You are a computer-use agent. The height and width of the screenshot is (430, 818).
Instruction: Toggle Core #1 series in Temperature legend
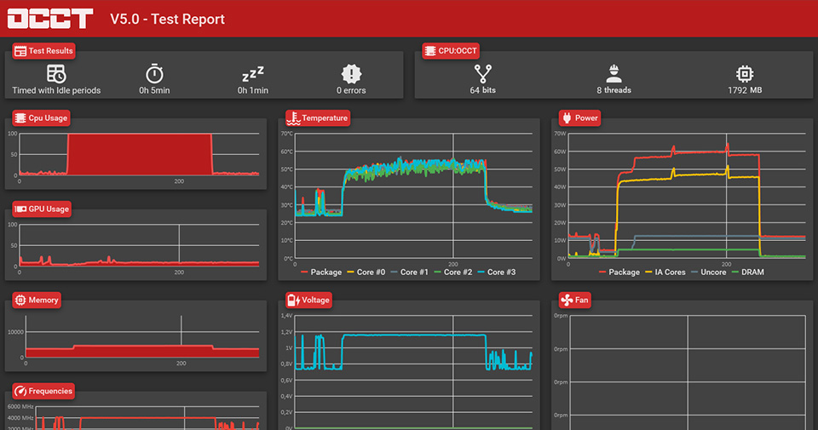(x=410, y=272)
